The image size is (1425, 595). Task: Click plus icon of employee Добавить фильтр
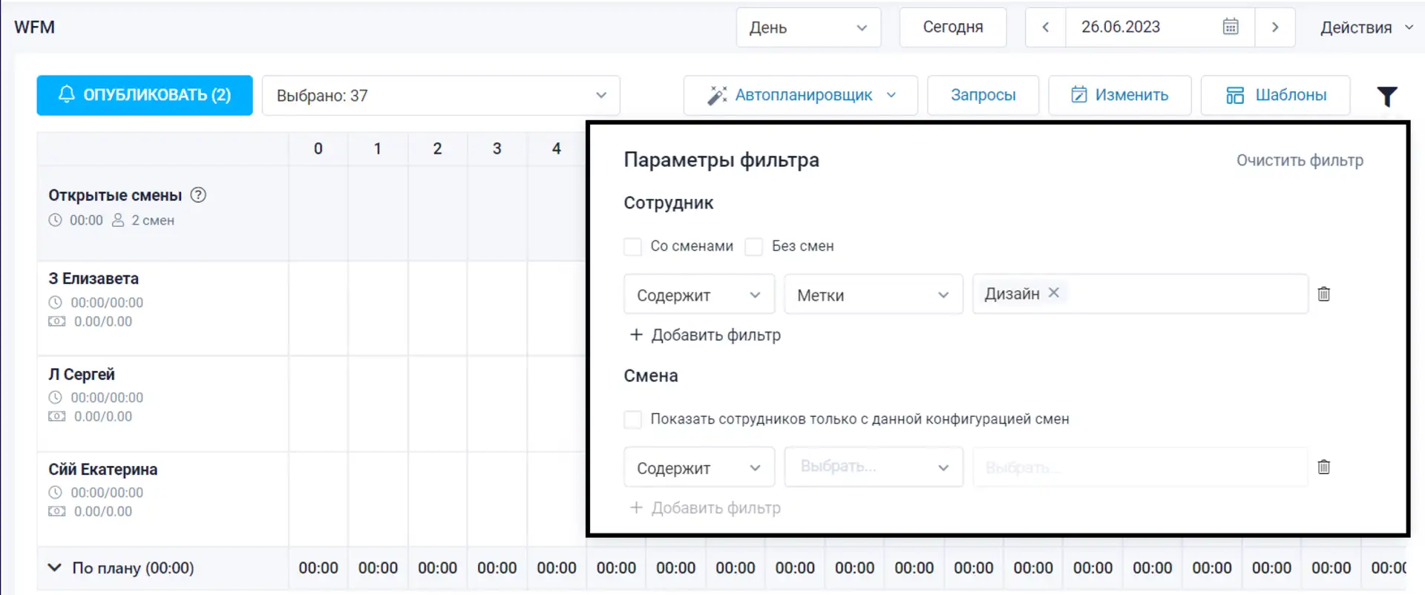[x=636, y=335]
